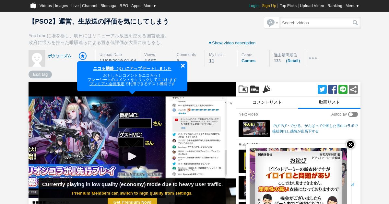The width and height of the screenshot is (389, 204).
Task: Click Upload Video link
Action: [x=312, y=6]
